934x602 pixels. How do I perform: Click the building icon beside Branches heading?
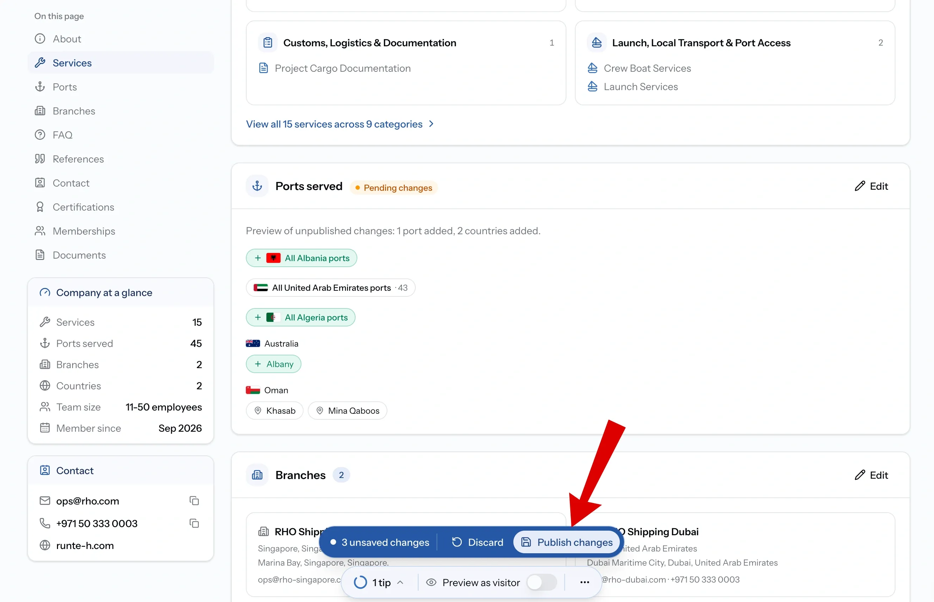coord(257,475)
